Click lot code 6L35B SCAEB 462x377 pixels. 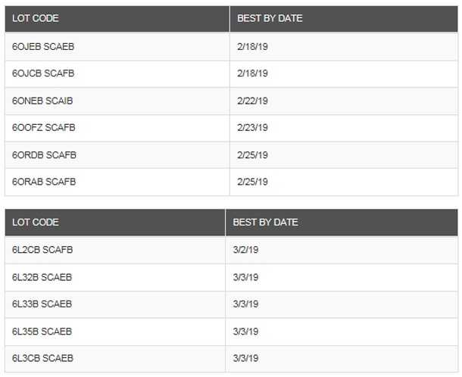coord(42,332)
